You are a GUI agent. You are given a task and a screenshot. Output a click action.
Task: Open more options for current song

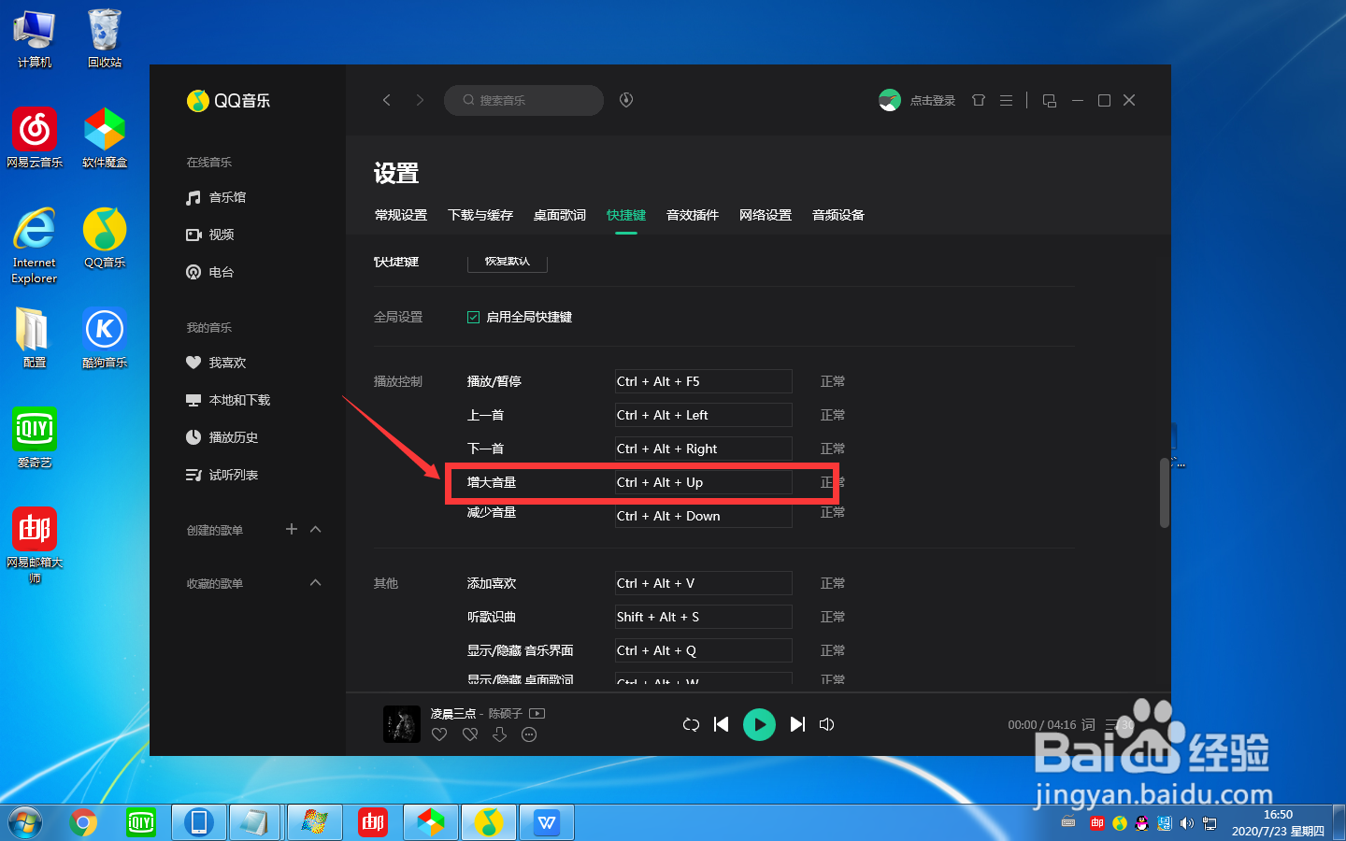pos(529,734)
